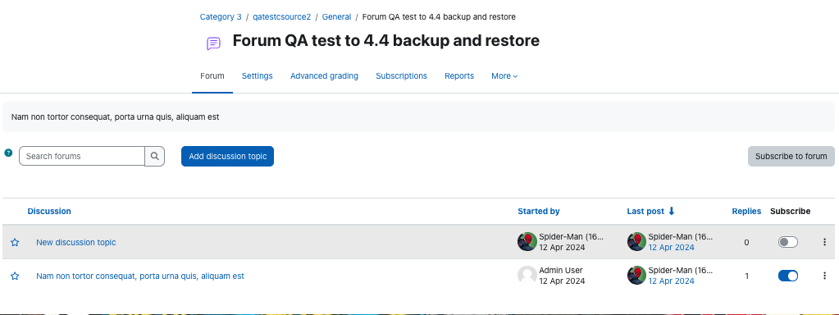Click Admin User's avatar picture

tap(527, 276)
